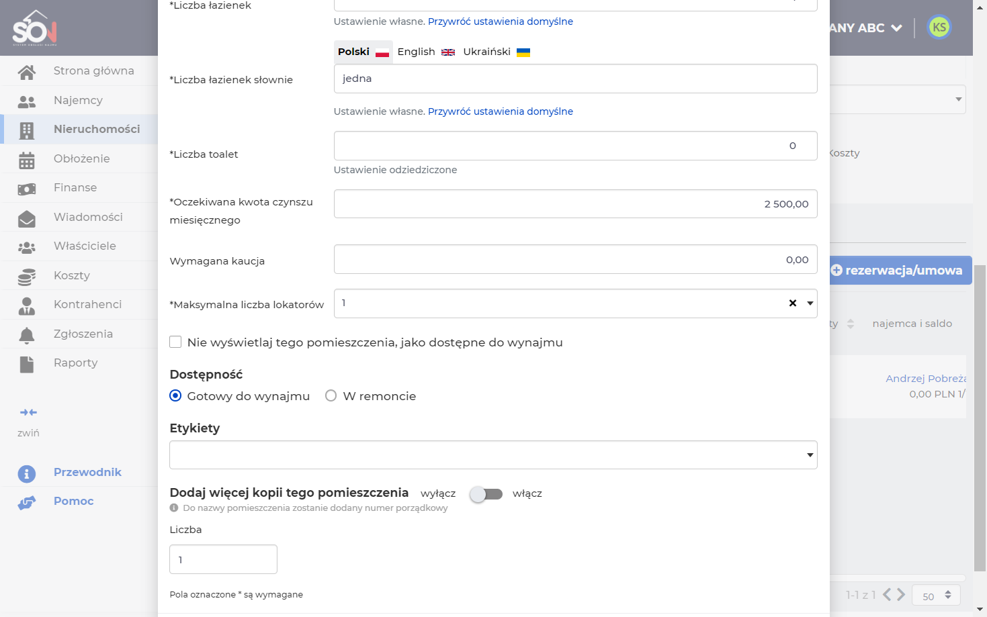Focus the Liczba copies input field
Image resolution: width=987 pixels, height=617 pixels.
pos(223,559)
